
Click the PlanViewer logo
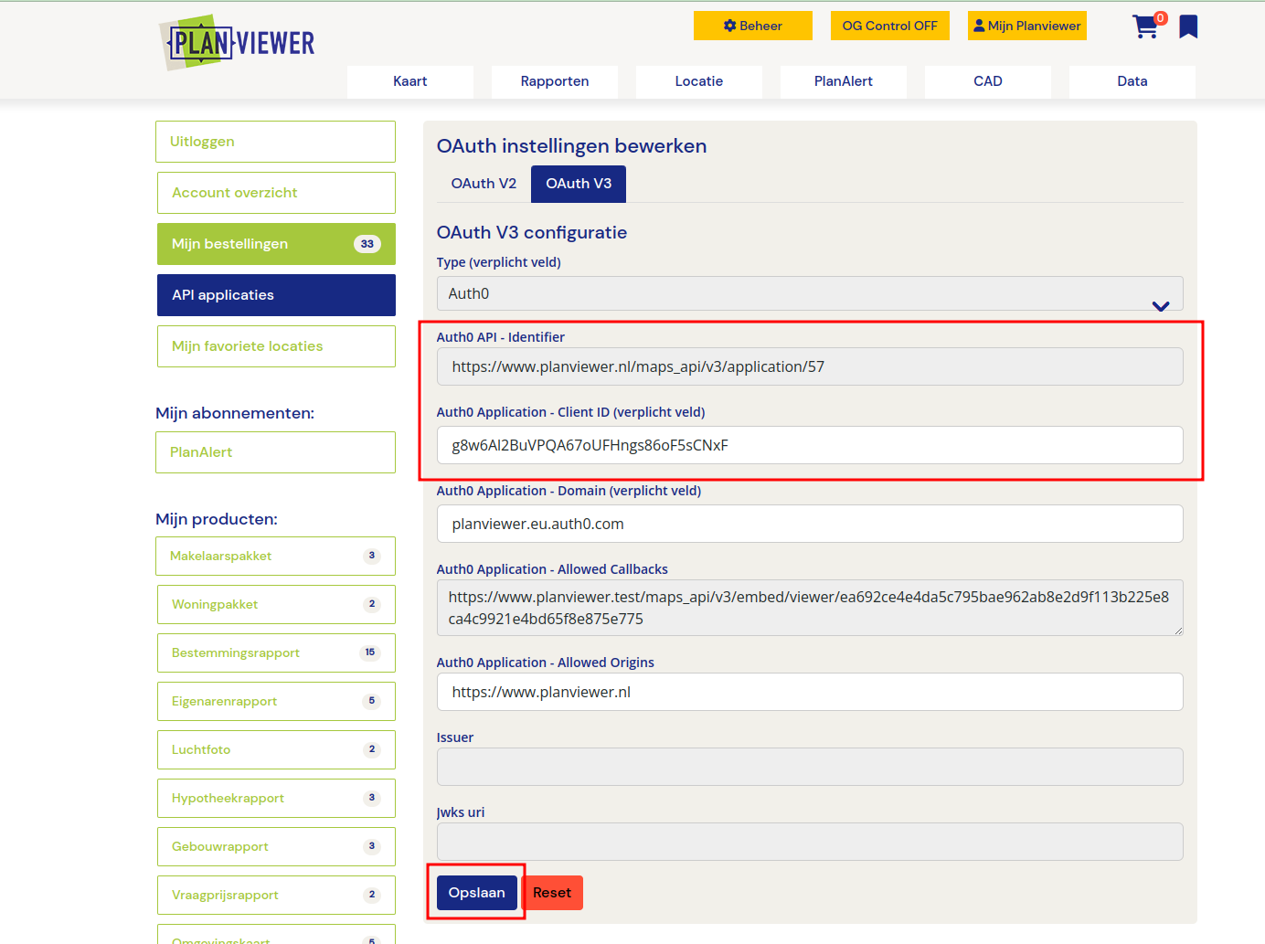click(236, 41)
